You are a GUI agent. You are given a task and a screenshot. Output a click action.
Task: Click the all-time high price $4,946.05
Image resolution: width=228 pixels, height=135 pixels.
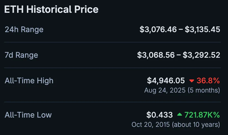point(166,81)
